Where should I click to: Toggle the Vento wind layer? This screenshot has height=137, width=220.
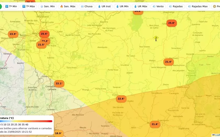pos(158,7)
